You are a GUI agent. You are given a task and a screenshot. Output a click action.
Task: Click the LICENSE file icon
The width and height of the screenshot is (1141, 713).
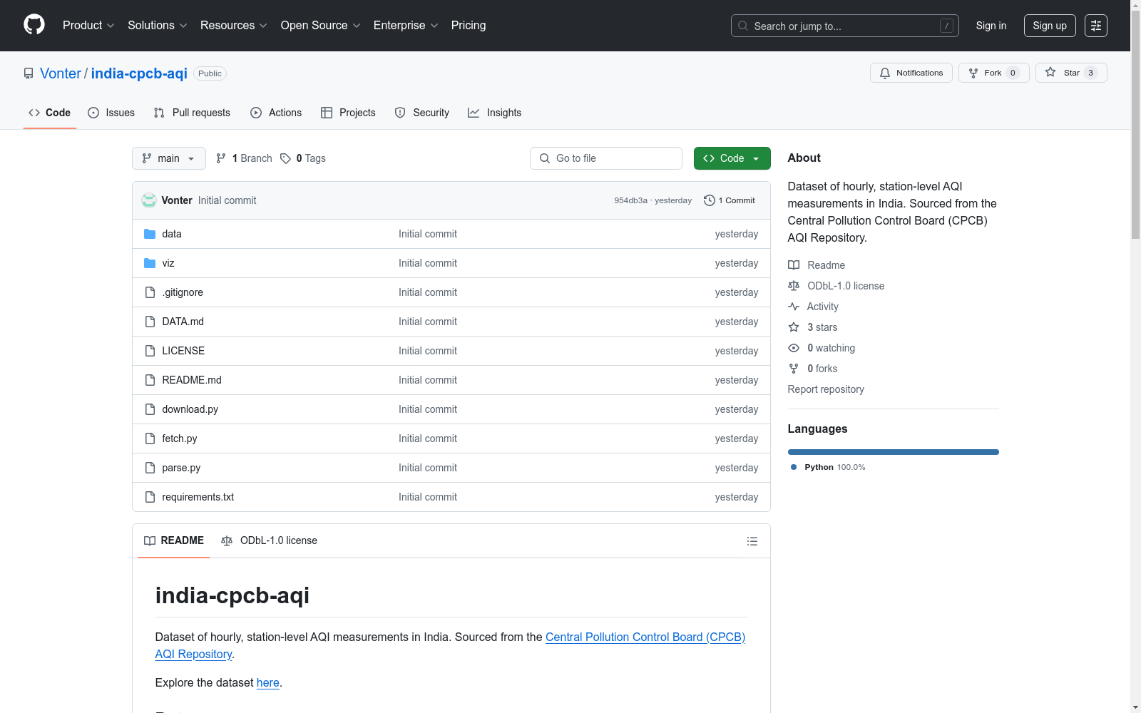[x=150, y=351]
